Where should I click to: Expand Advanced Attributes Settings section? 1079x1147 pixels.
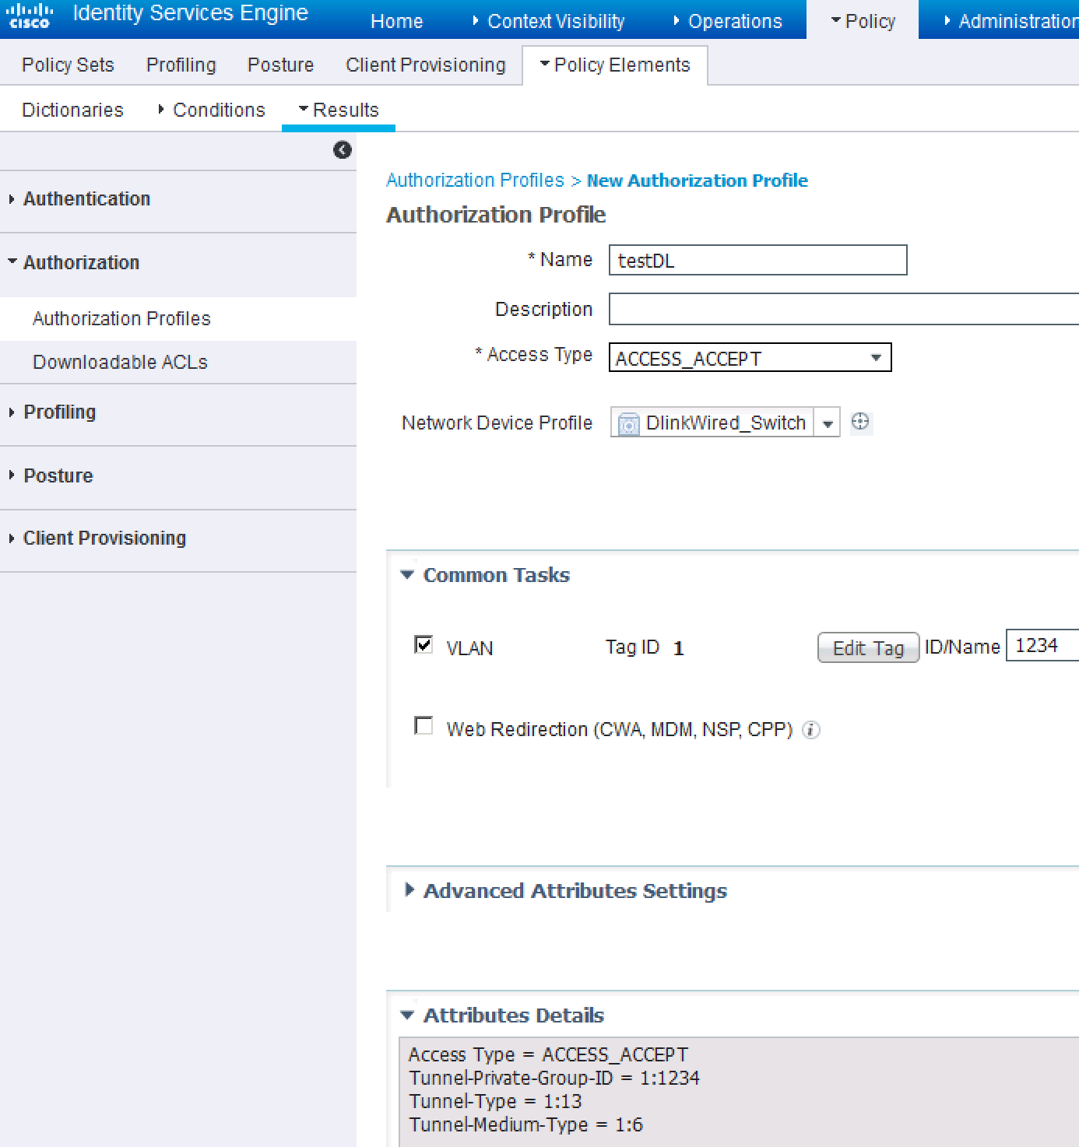(x=409, y=889)
